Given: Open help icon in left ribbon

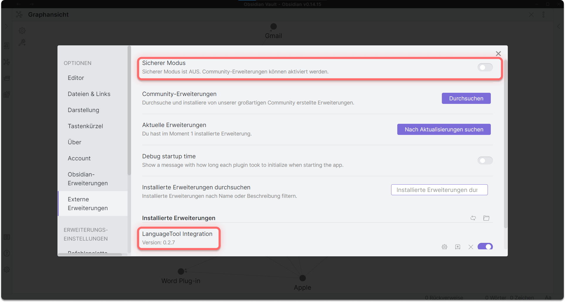Looking at the screenshot, I should pos(7,253).
